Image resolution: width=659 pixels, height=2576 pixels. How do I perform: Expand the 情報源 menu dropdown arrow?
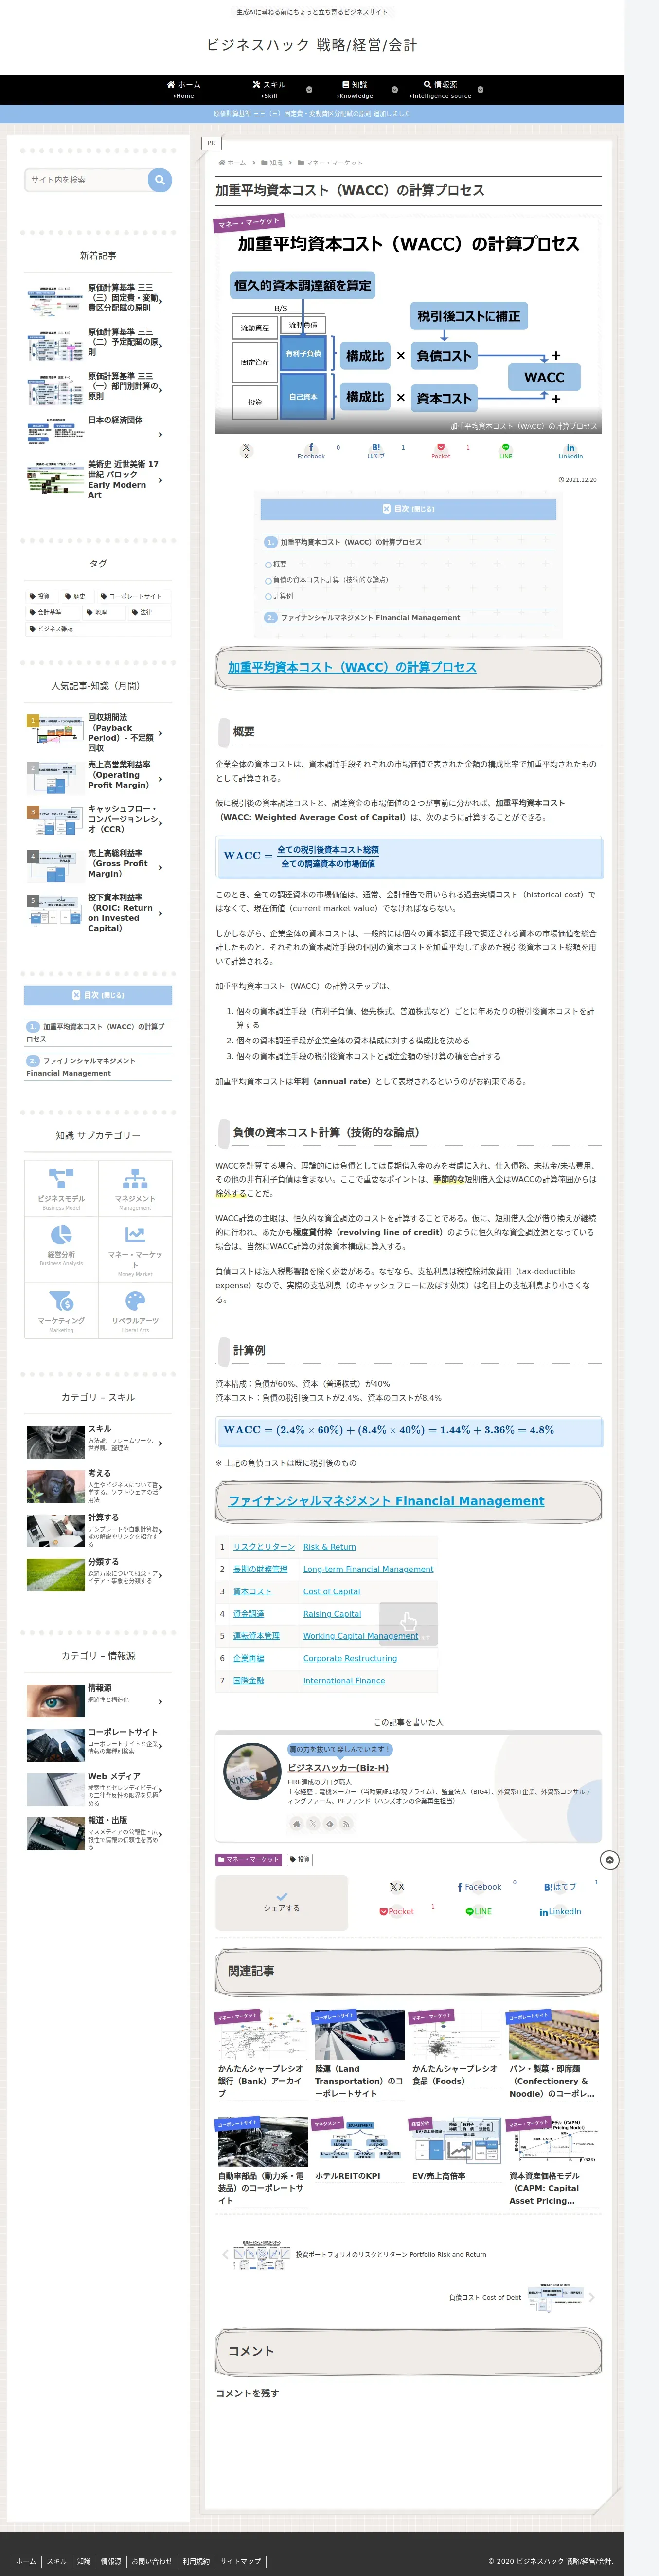pos(481,90)
